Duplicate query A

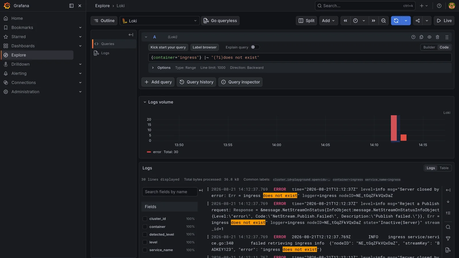pos(421,37)
